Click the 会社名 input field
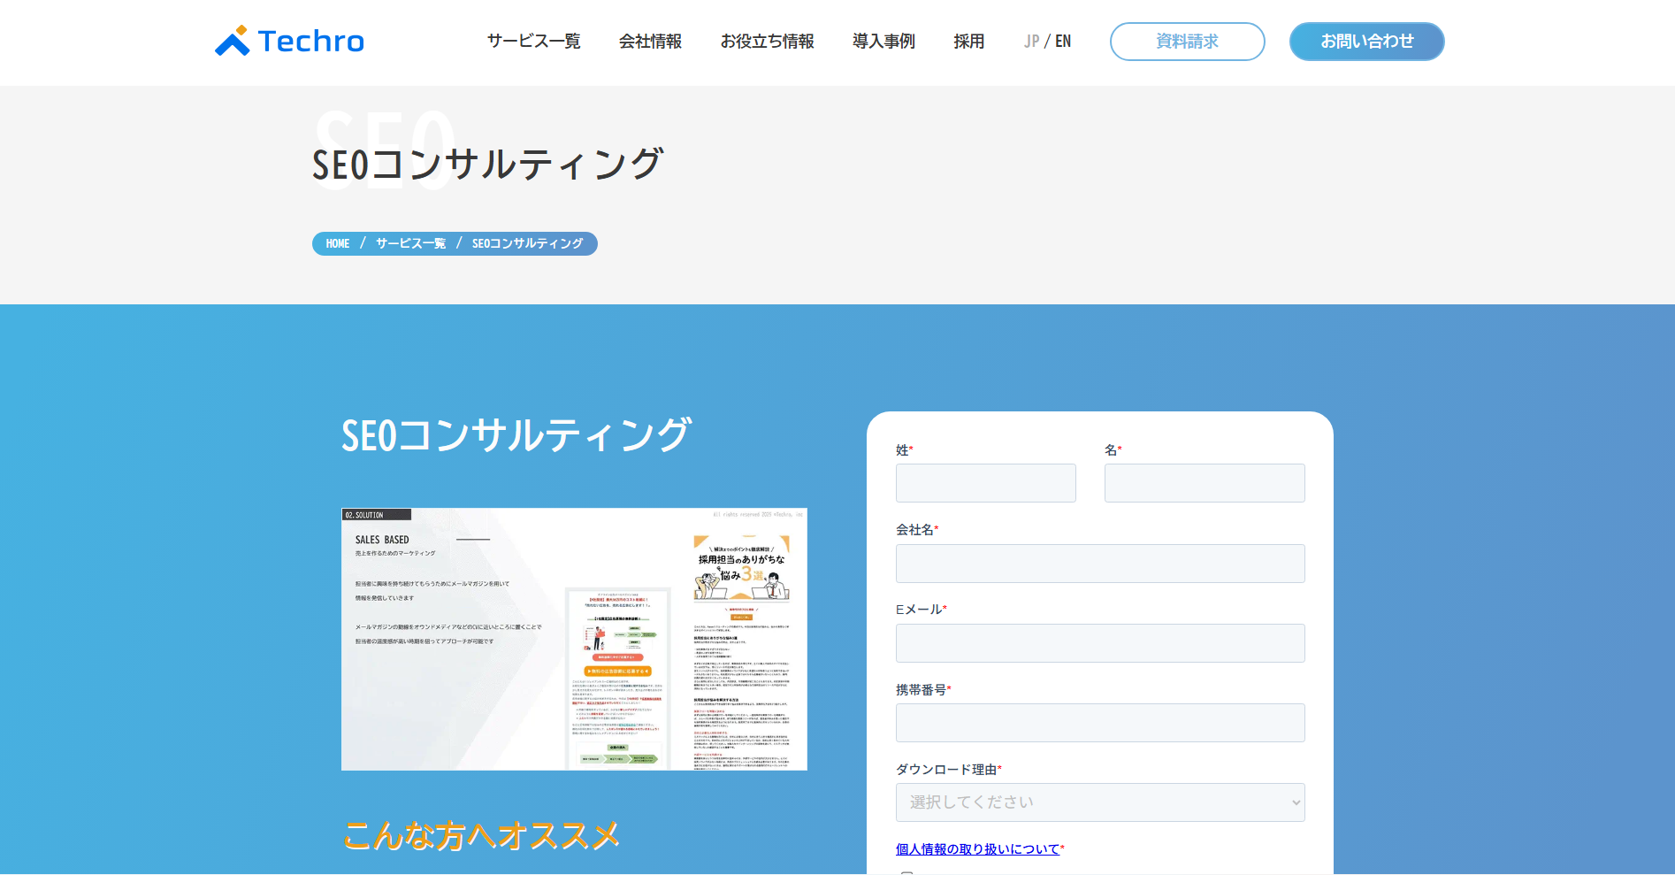 [x=1100, y=564]
